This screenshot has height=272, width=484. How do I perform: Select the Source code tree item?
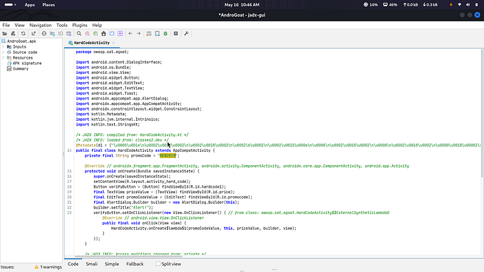point(25,52)
